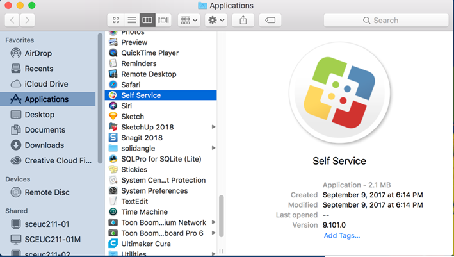Viewport: 454px width, 257px height.
Task: Switch to list view
Action: pos(132,20)
